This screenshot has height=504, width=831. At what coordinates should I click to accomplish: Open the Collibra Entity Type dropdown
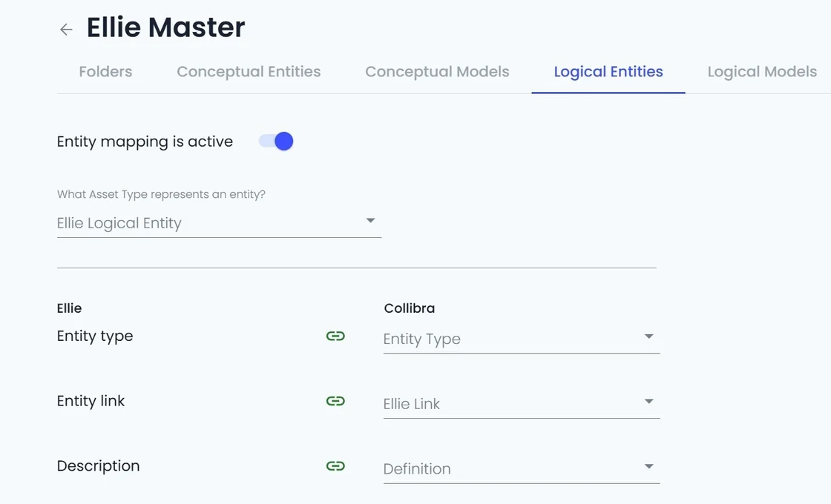[x=522, y=339]
